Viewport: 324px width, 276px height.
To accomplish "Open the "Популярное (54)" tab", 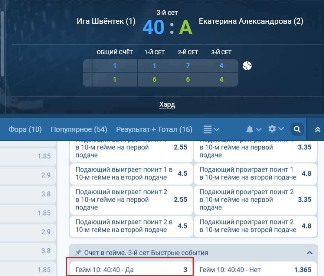I will (79, 129).
